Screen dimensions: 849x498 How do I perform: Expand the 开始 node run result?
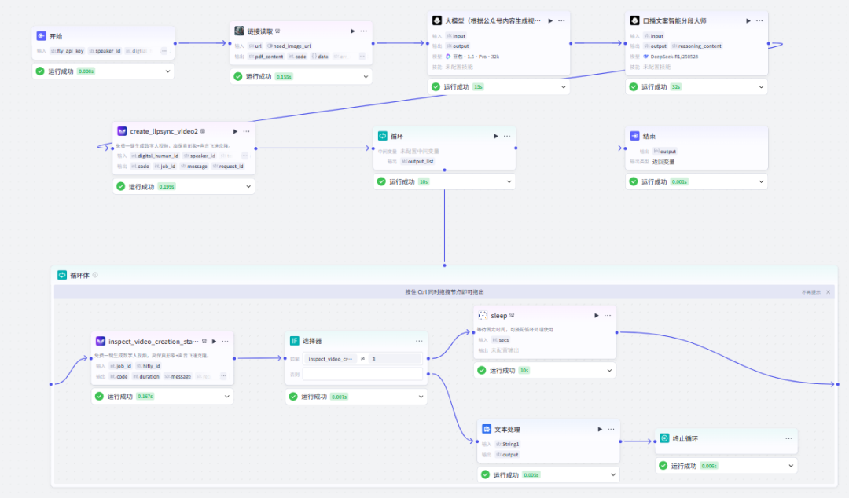167,71
